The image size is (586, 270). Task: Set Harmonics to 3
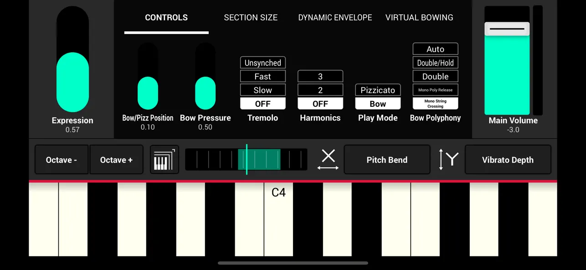tap(320, 76)
